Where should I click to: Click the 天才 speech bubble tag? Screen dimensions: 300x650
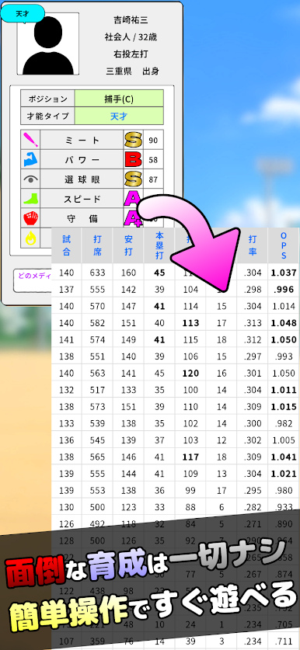click(x=23, y=14)
